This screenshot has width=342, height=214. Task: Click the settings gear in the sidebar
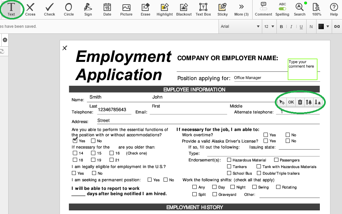(5, 40)
